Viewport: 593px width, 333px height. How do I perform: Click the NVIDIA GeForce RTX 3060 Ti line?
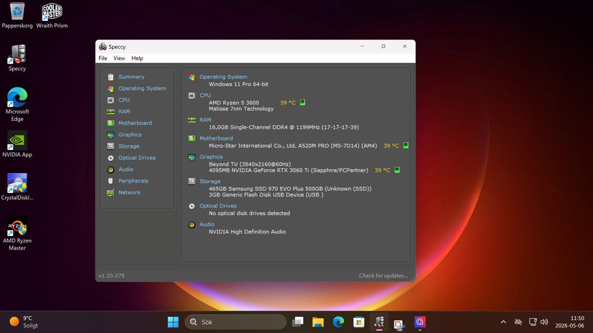tap(288, 170)
